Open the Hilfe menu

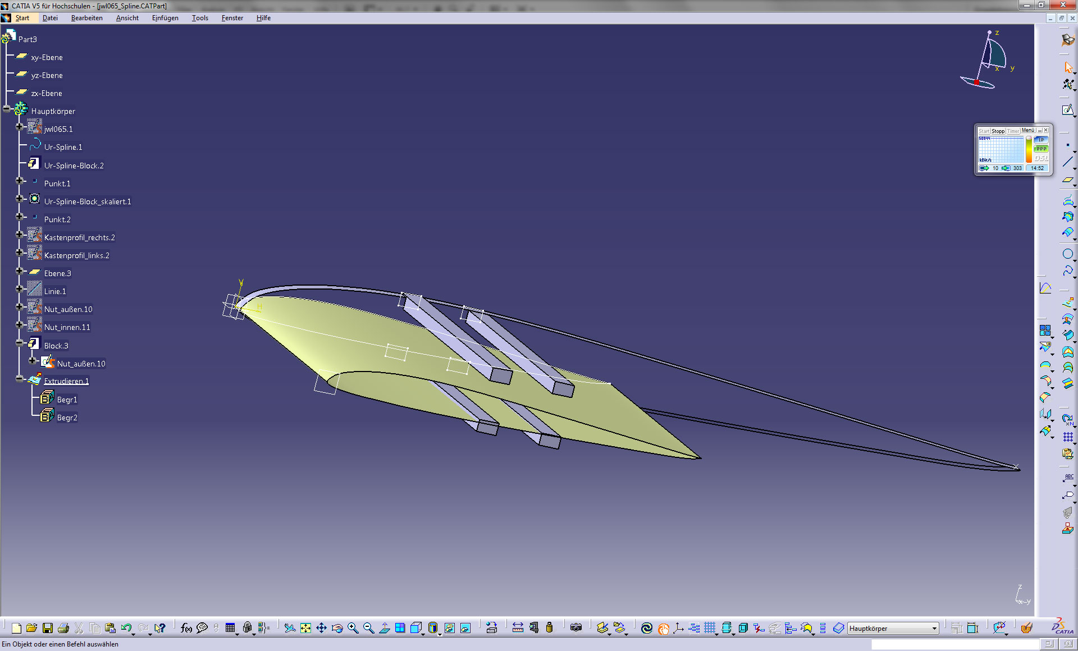click(x=263, y=18)
